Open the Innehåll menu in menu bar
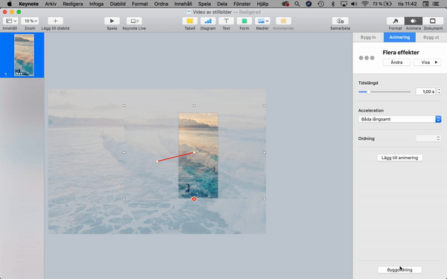Screen dimensions: 447x279 click(x=183, y=4)
